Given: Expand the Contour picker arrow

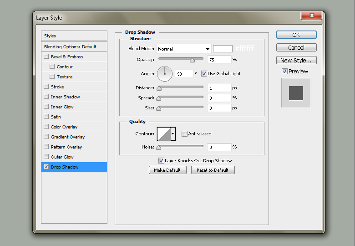Looking at the screenshot, I should (x=172, y=134).
